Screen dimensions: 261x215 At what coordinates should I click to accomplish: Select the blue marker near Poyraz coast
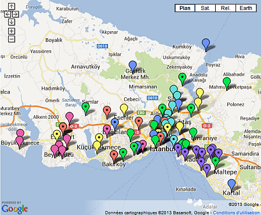coord(206,44)
